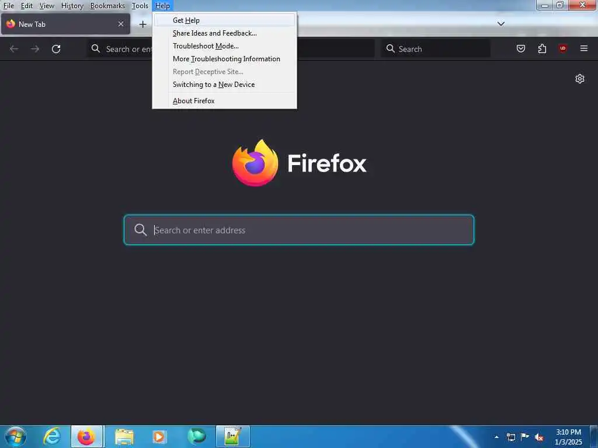Viewport: 598px width, 448px height.
Task: Open a new tab with plus button
Action: (x=142, y=24)
